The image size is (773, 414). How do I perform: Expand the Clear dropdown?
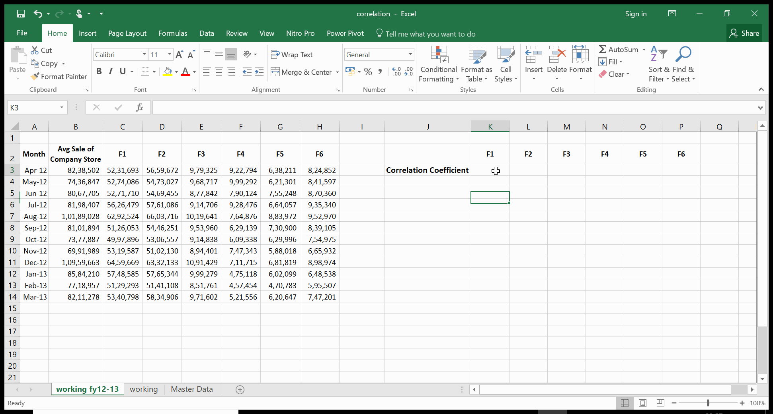pyautogui.click(x=628, y=74)
